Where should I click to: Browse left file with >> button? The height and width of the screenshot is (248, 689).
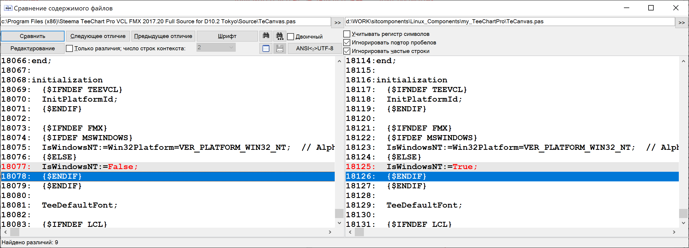click(337, 22)
